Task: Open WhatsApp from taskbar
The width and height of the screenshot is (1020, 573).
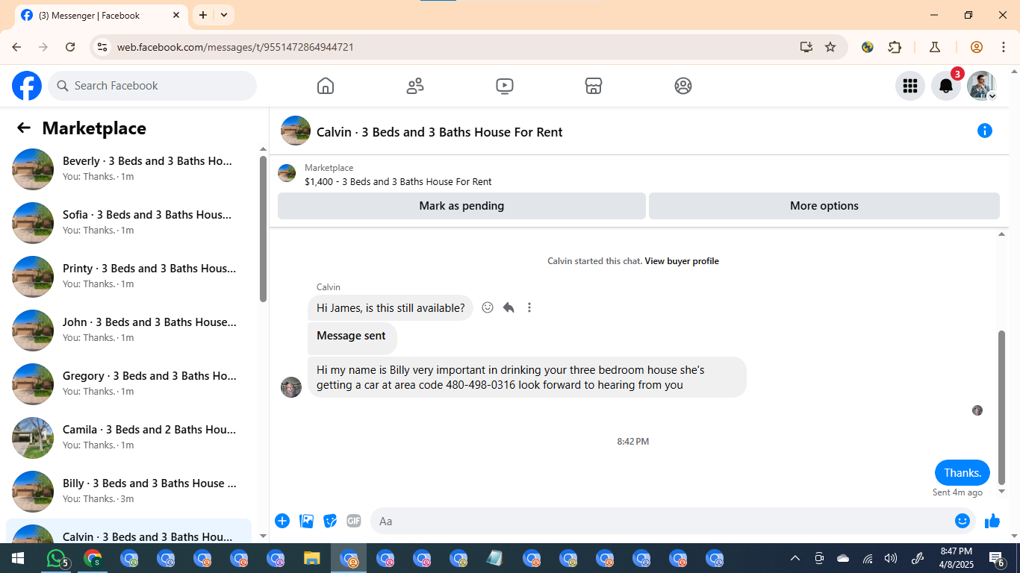Action: pos(57,558)
